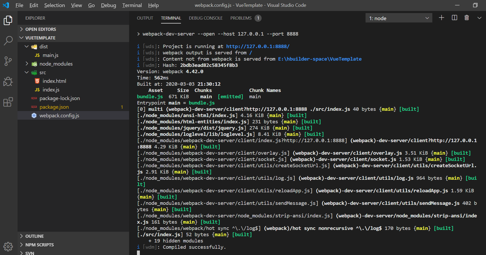Expand the OUTLINE section
The width and height of the screenshot is (486, 255).
pos(21,236)
